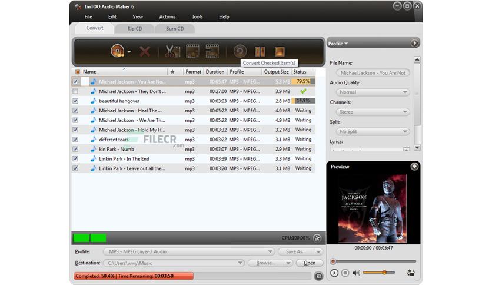Screen dimensions: 492x285
Task: Play the preview track
Action: (334, 273)
